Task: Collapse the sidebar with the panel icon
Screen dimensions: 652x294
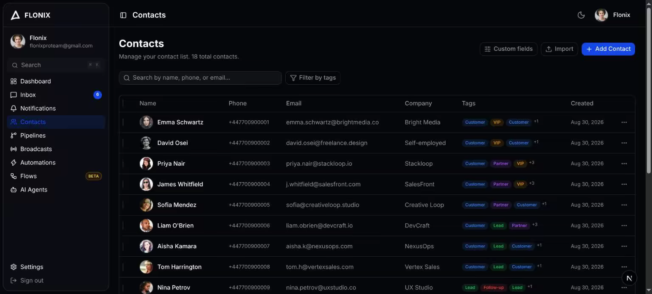Action: point(123,15)
